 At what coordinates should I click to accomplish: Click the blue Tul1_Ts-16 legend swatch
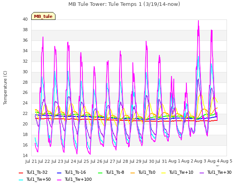click(59, 173)
